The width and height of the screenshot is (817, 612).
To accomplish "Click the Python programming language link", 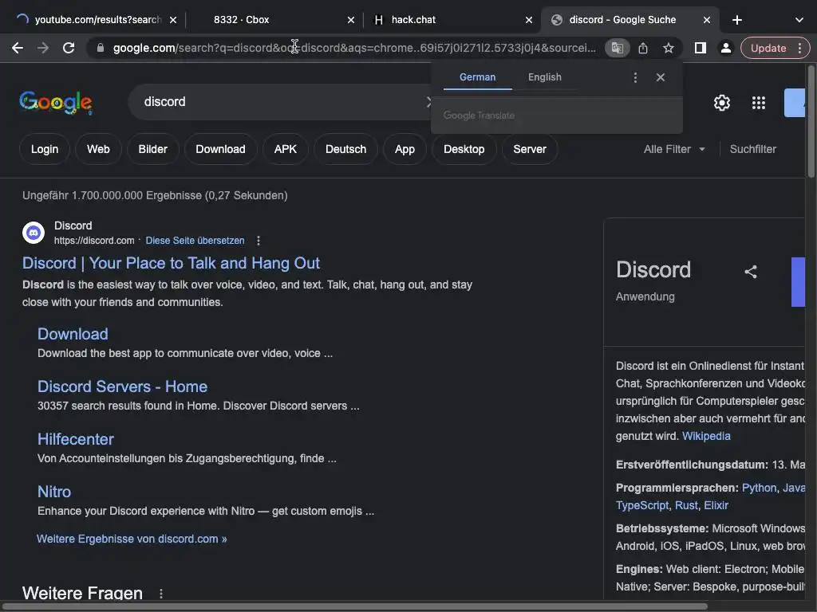I will click(x=759, y=488).
